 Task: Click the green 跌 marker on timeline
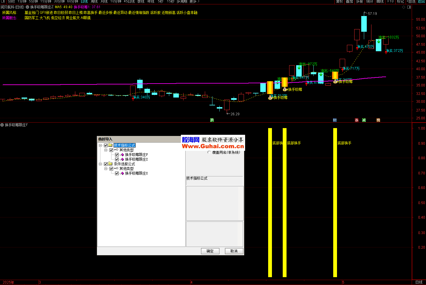tap(212, 120)
